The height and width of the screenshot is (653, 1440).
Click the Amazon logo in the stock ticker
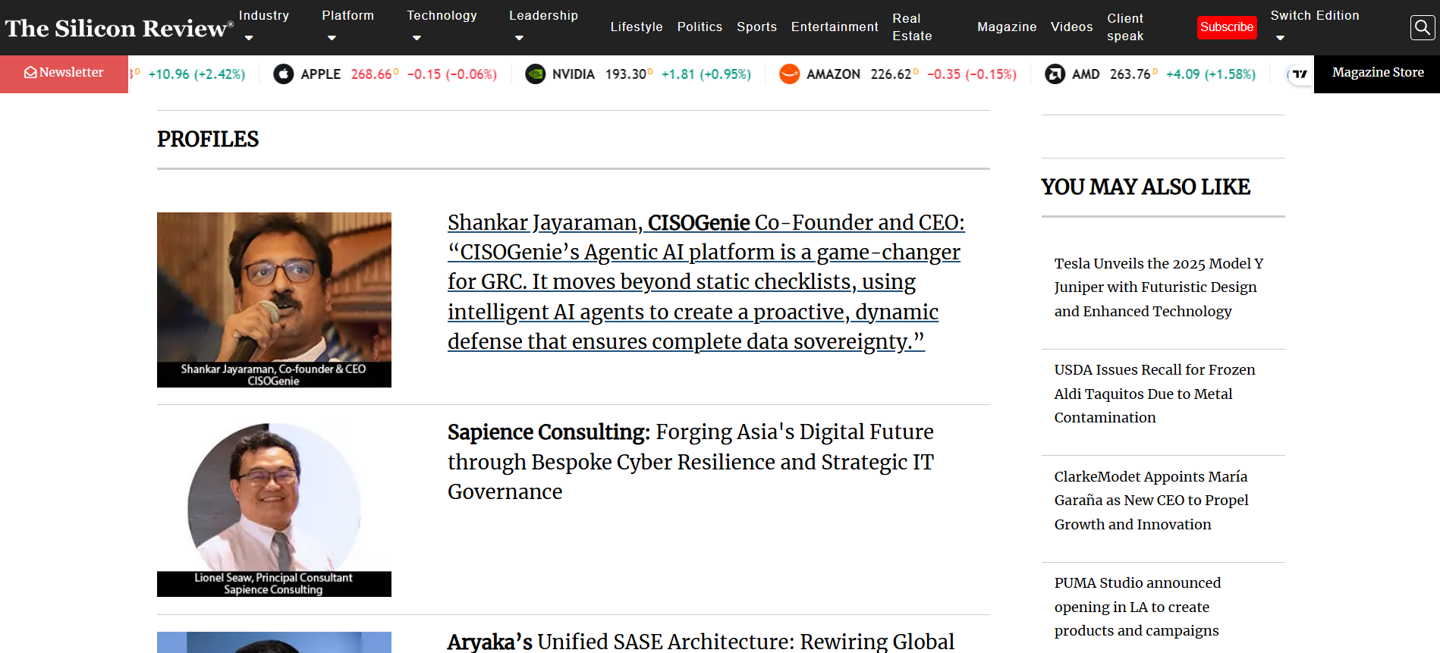coord(789,74)
